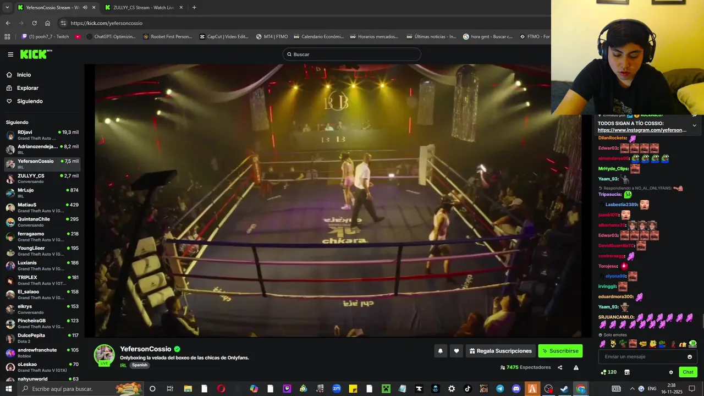704x396 pixels.
Task: Open Windows notification center icon
Action: (x=692, y=389)
